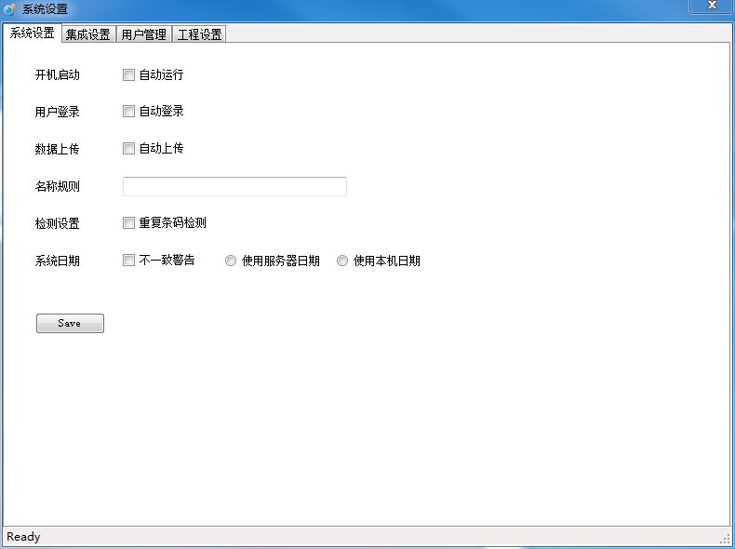
Task: Tick the 自动登录 checkbox
Action: tap(129, 112)
